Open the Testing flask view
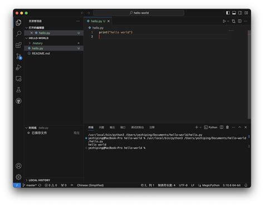Screen dimensions: 264x205 (18, 90)
